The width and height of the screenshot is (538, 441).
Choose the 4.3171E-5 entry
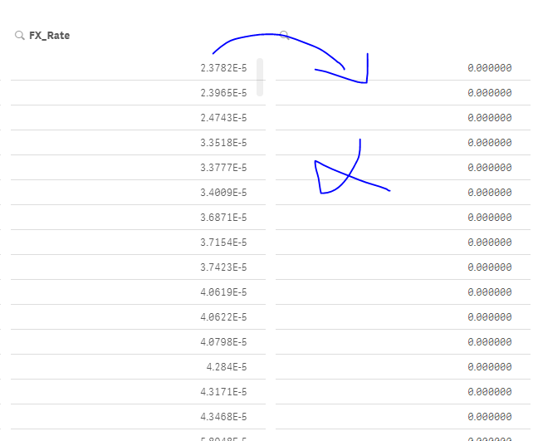(x=223, y=392)
